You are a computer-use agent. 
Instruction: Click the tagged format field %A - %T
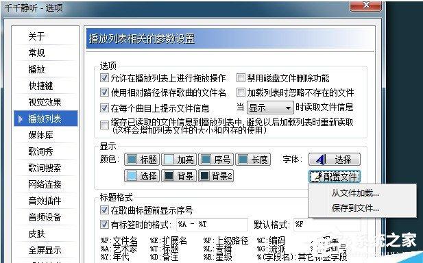point(212,225)
